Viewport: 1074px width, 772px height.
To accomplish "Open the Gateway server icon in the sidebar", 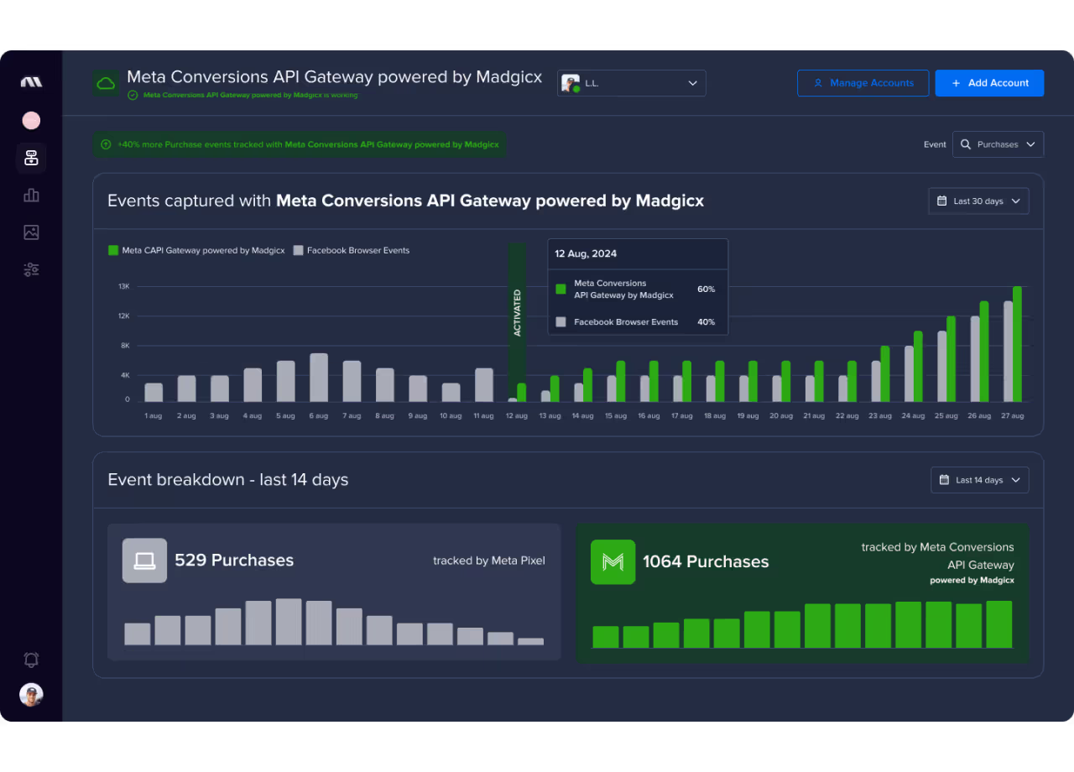I will tap(31, 158).
